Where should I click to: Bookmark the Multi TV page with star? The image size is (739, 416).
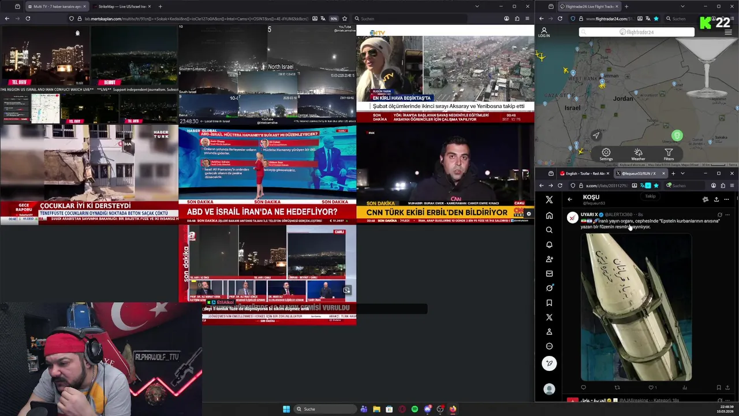345,18
